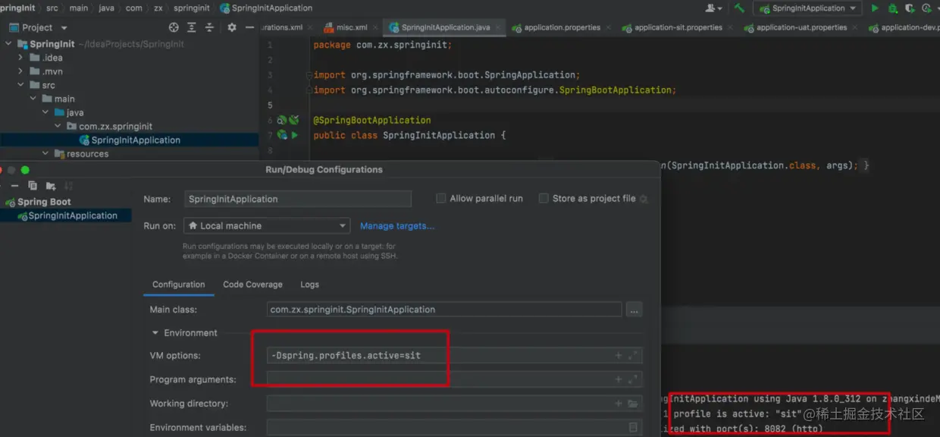The width and height of the screenshot is (940, 437).
Task: Select SpringInitApplication in configurations list
Action: [x=66, y=215]
